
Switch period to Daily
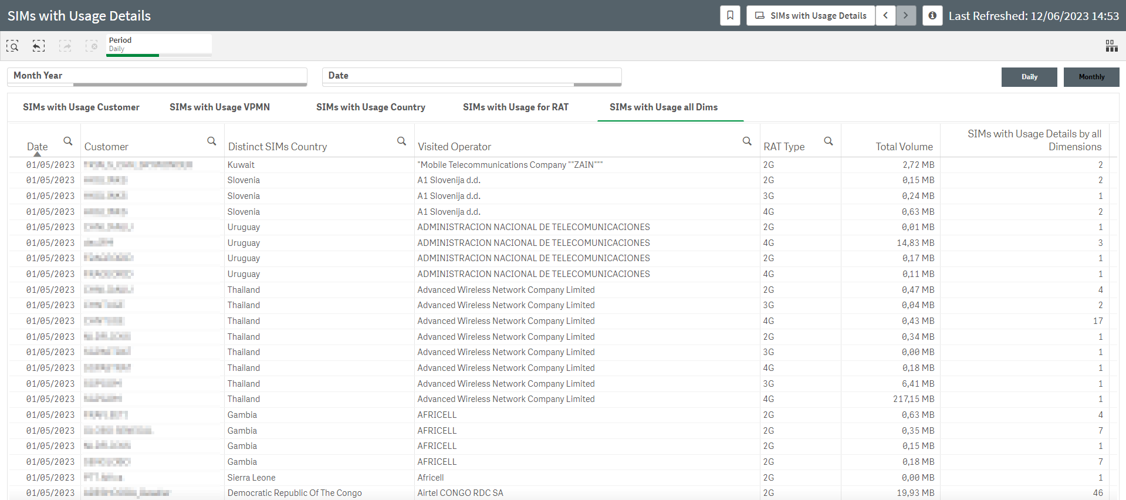[x=1029, y=77]
